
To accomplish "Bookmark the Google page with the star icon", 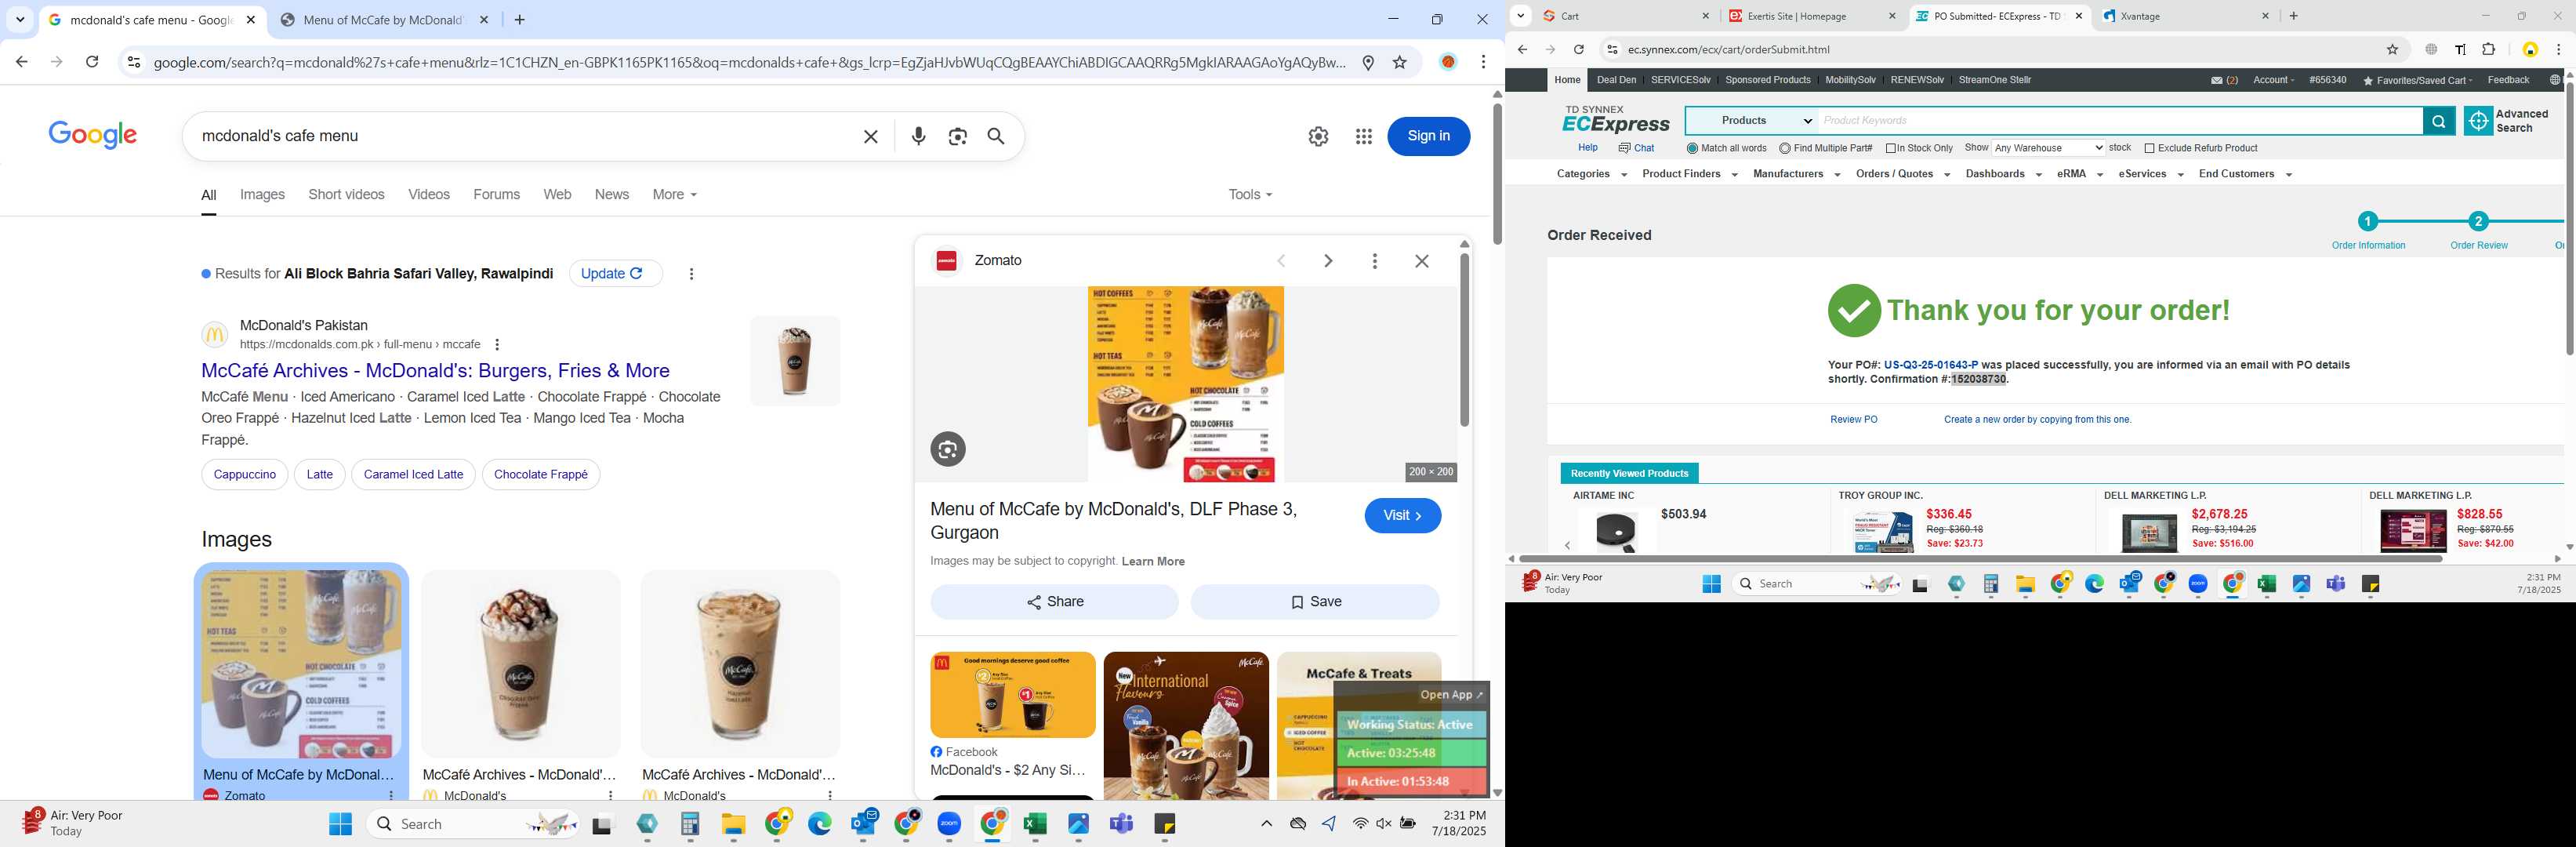I will 1399,62.
